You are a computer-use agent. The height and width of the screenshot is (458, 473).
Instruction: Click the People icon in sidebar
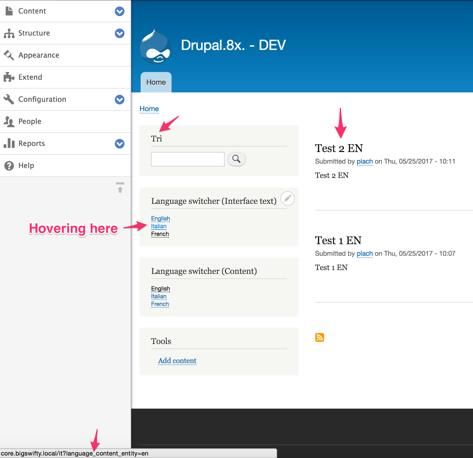click(9, 121)
